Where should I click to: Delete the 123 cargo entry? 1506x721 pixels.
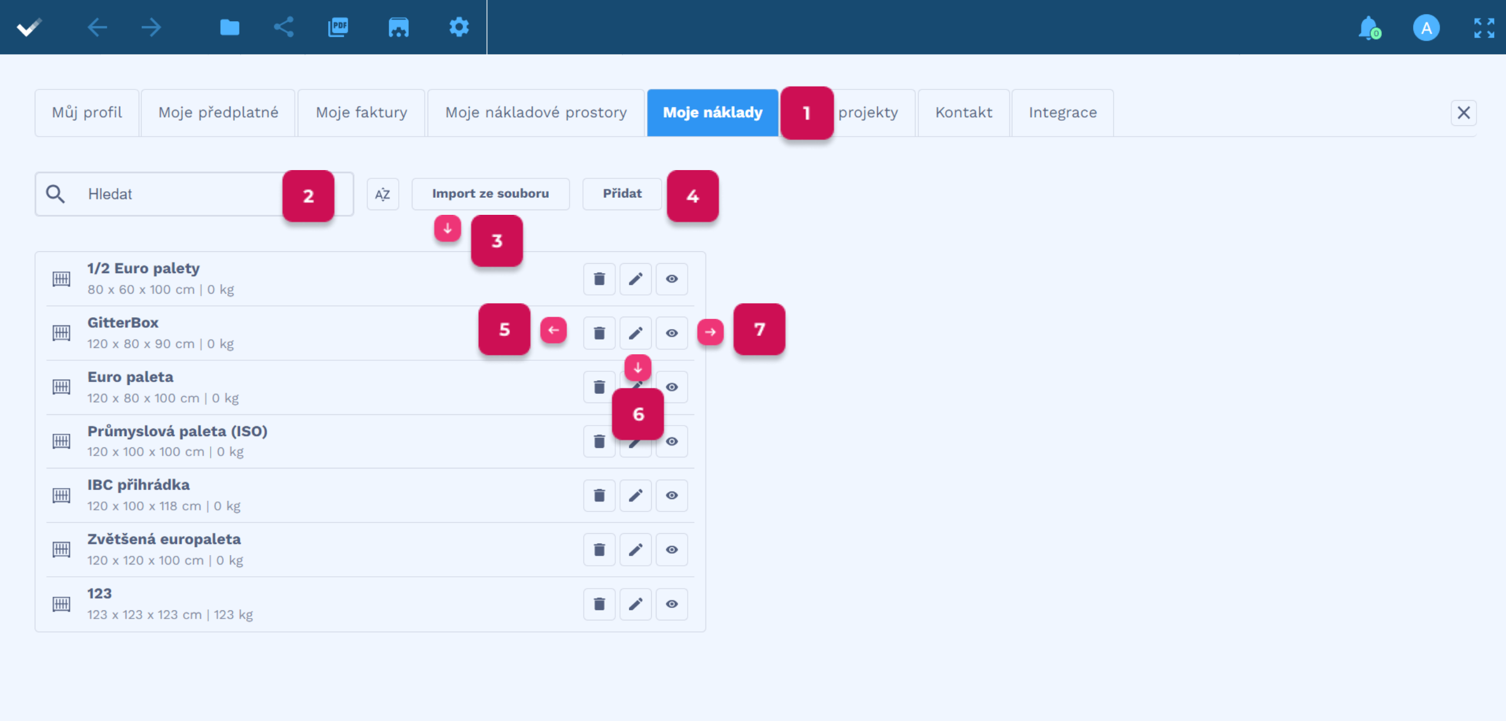599,604
